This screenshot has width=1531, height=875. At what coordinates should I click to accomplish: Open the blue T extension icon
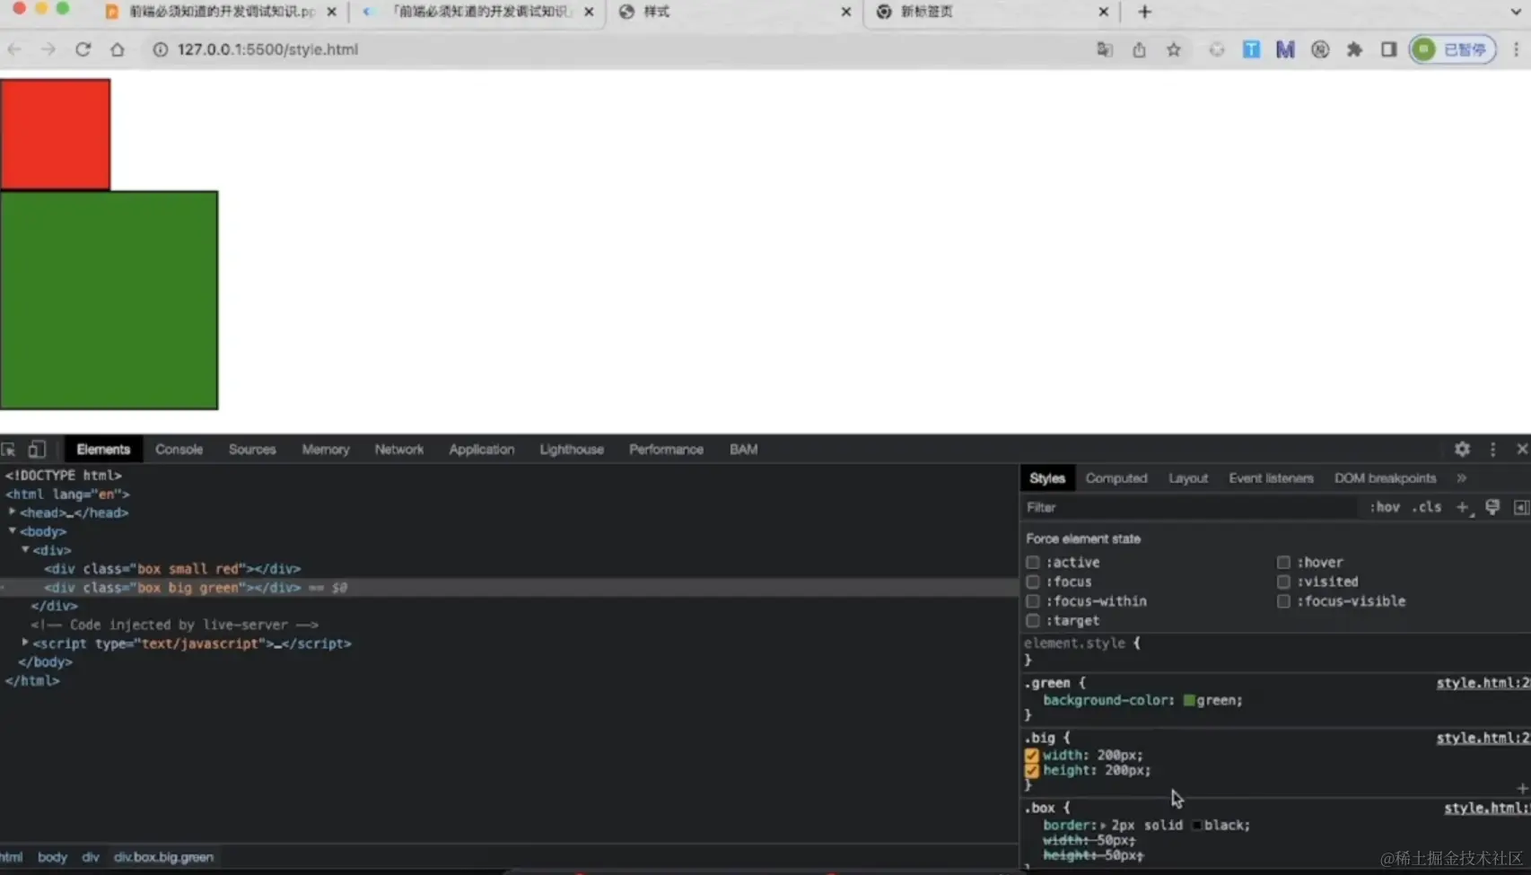coord(1251,49)
